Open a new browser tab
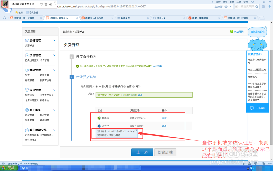This screenshot has height=171, width=273. pos(262,18)
